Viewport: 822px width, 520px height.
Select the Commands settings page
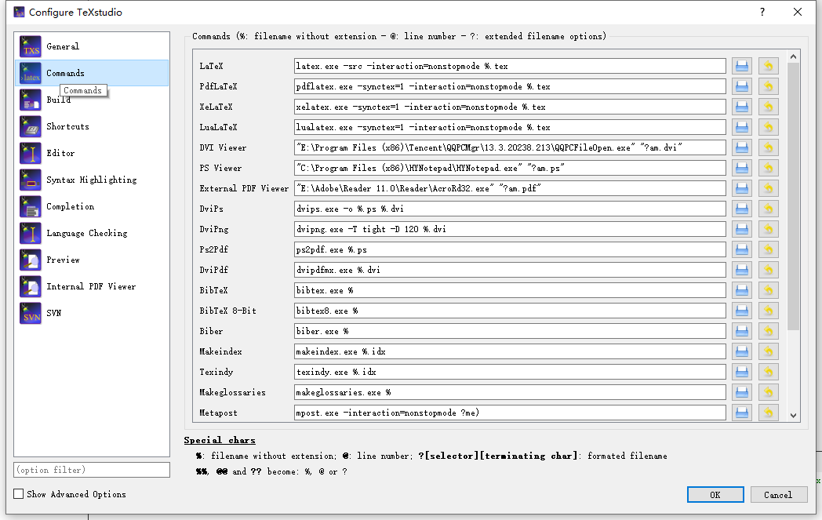(x=92, y=73)
